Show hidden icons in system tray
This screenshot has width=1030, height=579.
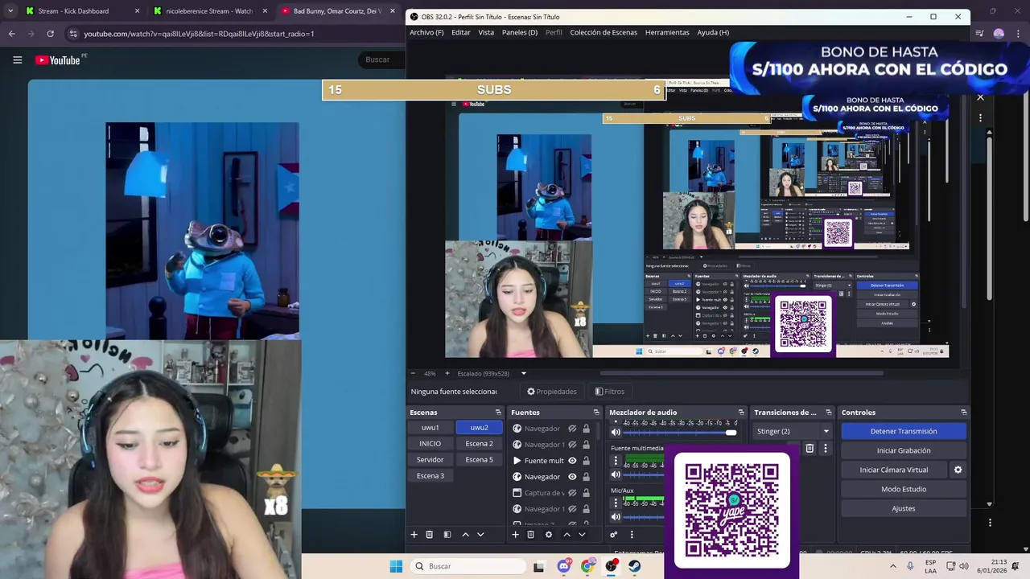pyautogui.click(x=892, y=566)
